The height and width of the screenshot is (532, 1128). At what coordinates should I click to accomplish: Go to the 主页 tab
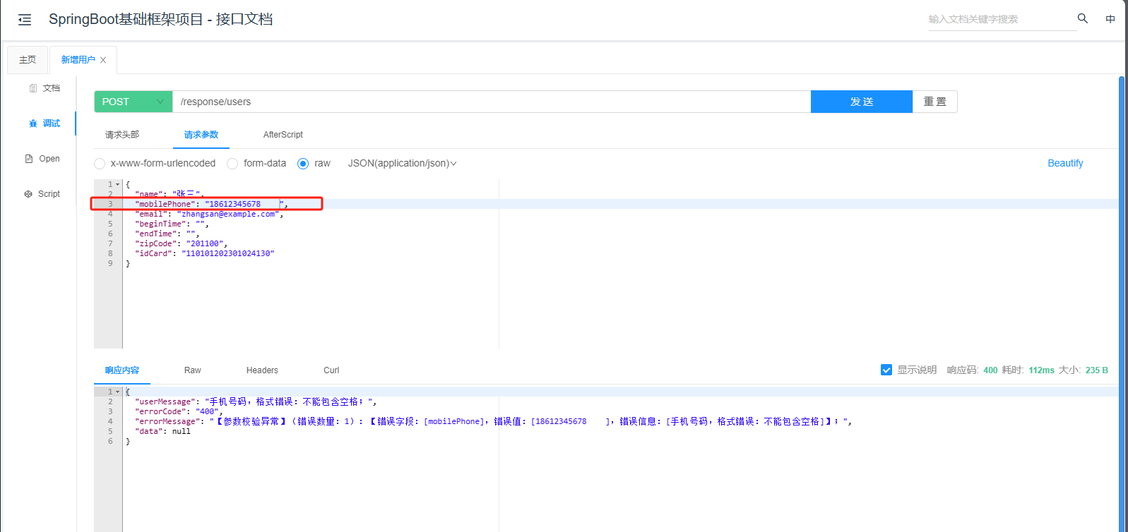tap(28, 60)
